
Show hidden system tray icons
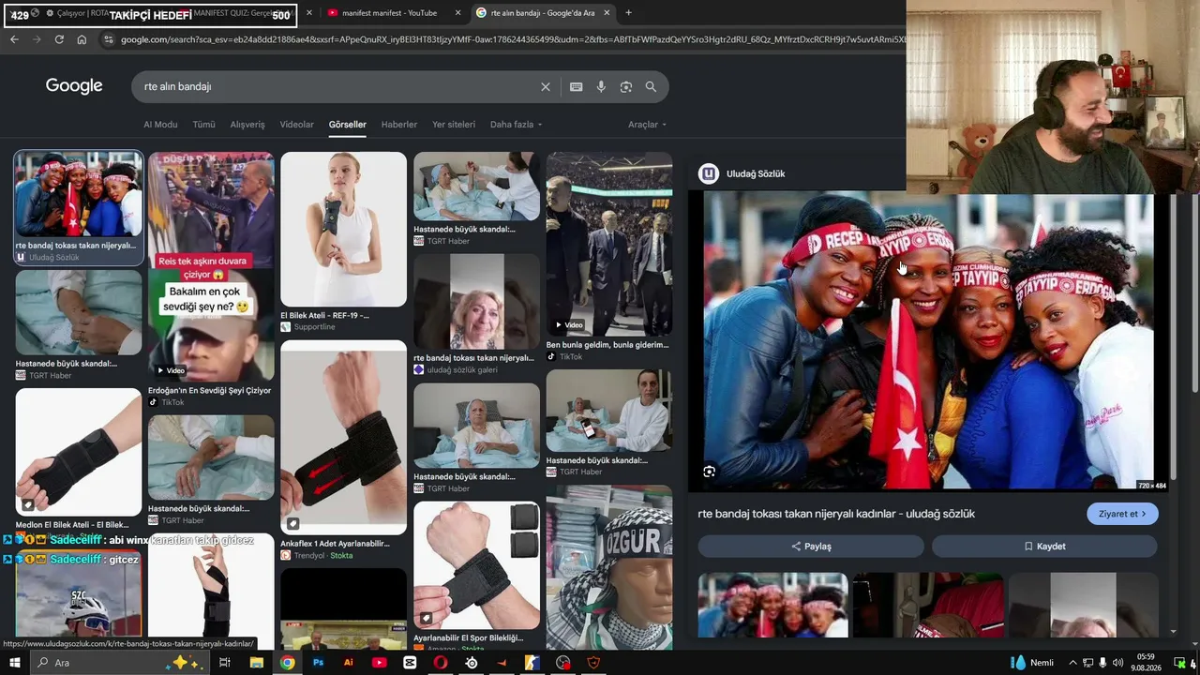click(1073, 663)
